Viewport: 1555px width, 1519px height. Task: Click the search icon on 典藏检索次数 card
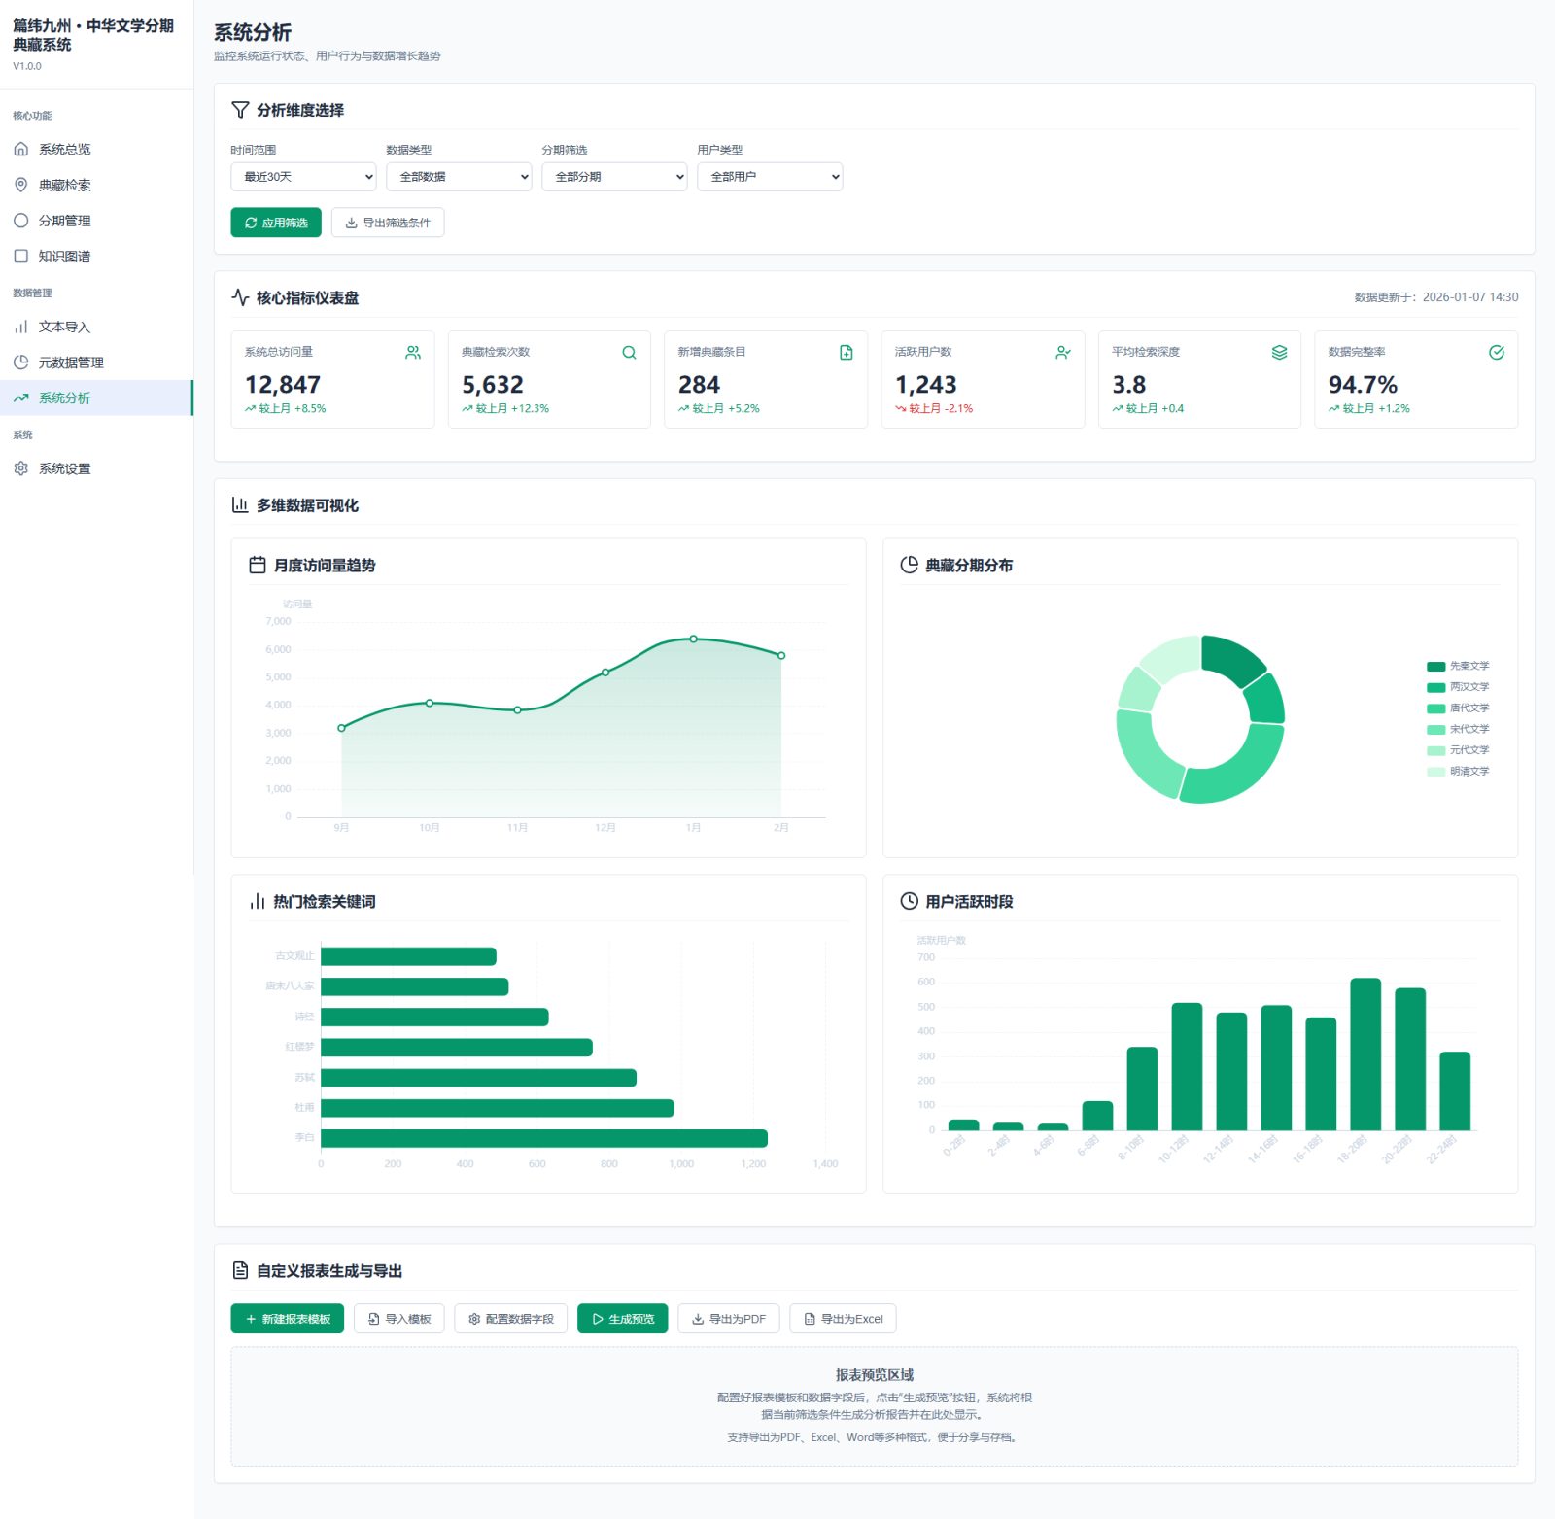pos(629,353)
